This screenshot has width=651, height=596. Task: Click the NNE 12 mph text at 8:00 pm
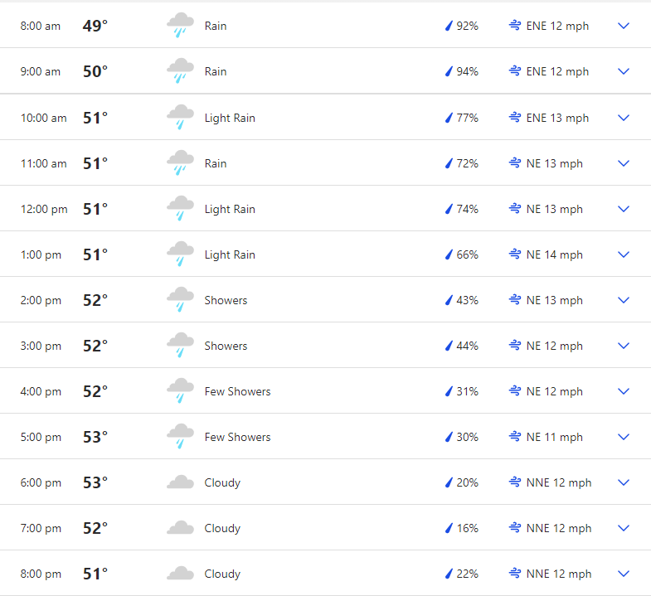point(558,574)
